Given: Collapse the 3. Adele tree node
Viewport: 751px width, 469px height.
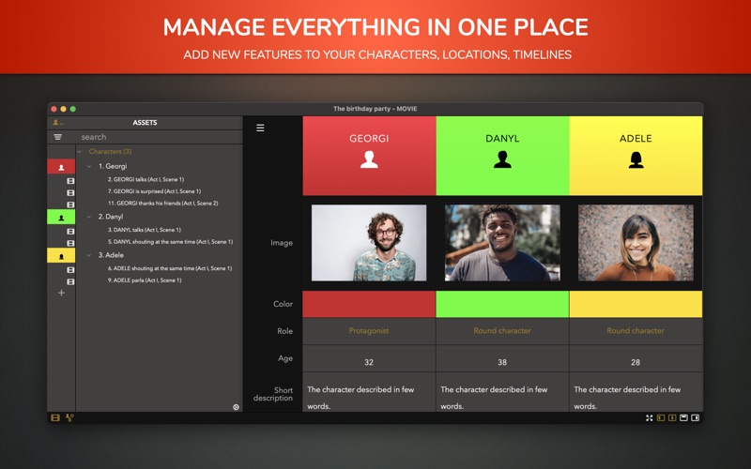Looking at the screenshot, I should pyautogui.click(x=88, y=255).
